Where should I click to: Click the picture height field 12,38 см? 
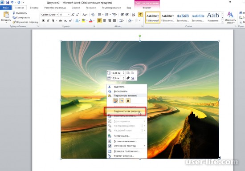point(117,73)
